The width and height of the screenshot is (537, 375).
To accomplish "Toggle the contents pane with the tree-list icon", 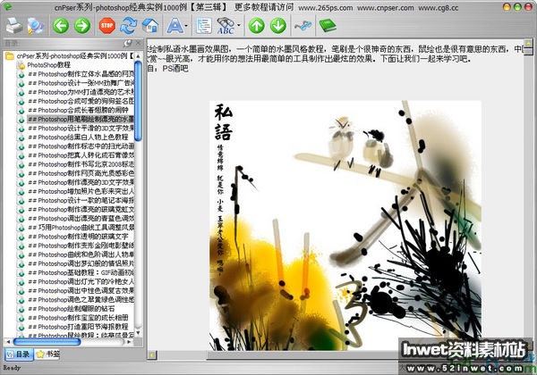I will [x=204, y=26].
